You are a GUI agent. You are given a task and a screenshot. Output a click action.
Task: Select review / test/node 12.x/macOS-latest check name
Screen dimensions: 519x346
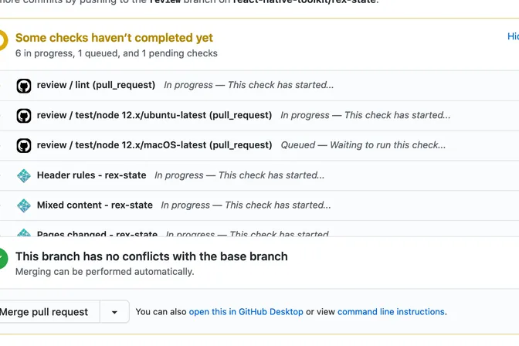(154, 145)
